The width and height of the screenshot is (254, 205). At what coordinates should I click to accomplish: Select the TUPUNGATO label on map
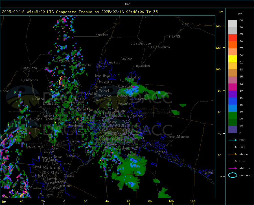51,160
